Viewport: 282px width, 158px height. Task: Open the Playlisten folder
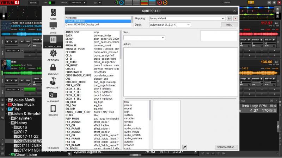pos(21,118)
